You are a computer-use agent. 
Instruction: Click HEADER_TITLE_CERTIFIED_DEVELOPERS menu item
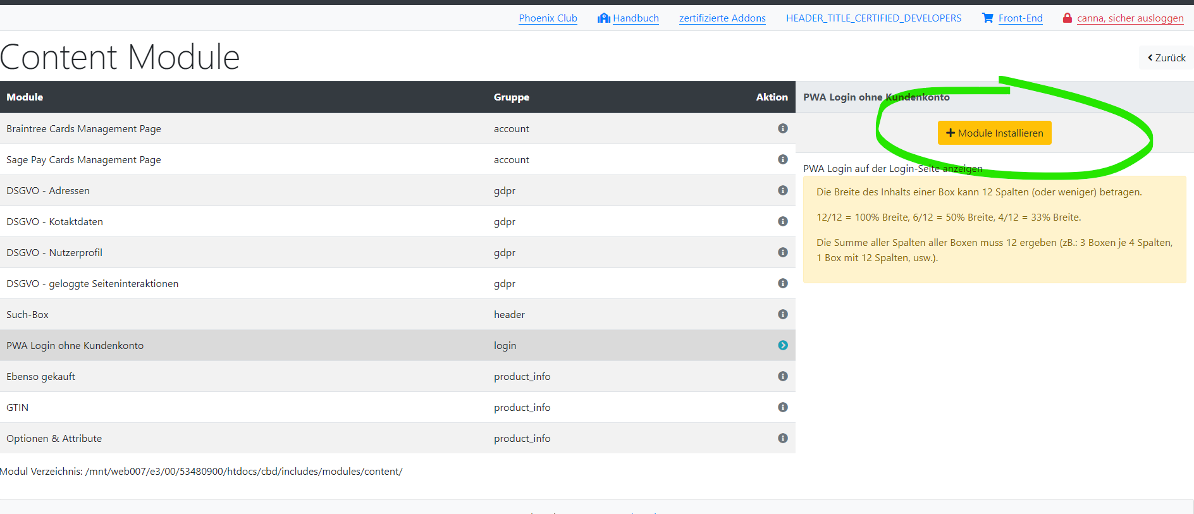pos(873,18)
